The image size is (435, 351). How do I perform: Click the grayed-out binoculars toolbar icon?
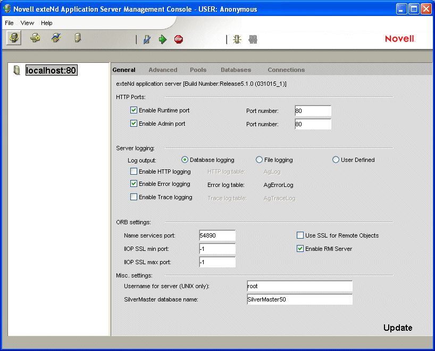pos(253,39)
